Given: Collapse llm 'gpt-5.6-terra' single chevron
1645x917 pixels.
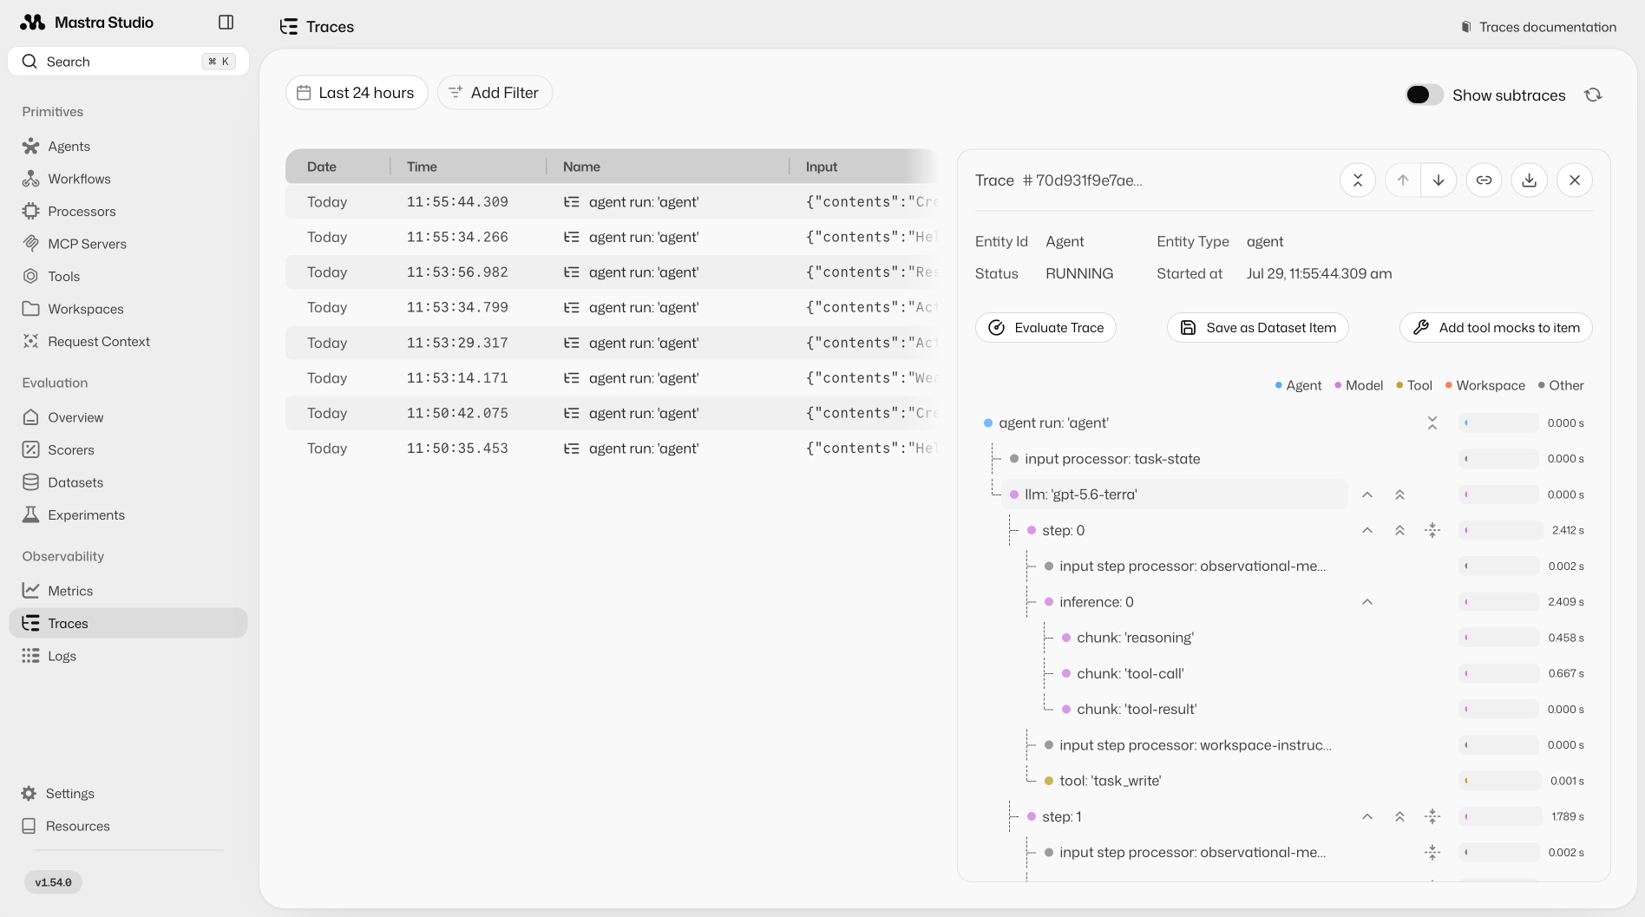Looking at the screenshot, I should coord(1367,495).
